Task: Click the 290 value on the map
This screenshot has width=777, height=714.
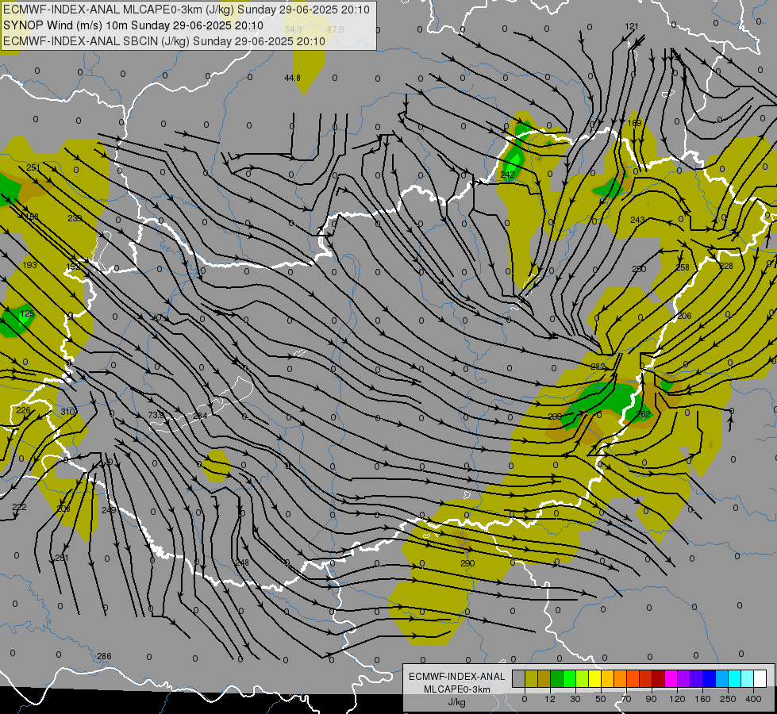Action: click(x=467, y=563)
